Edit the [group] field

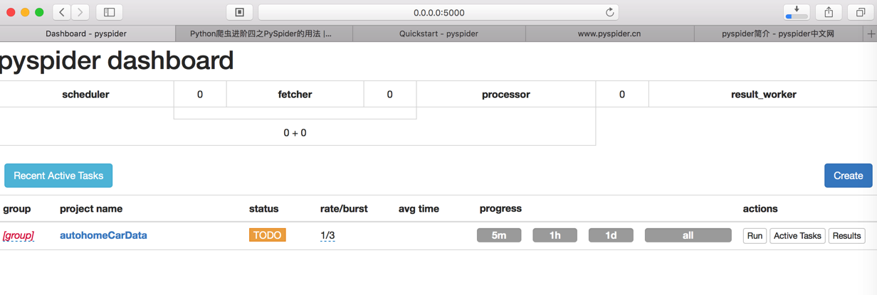(19, 235)
